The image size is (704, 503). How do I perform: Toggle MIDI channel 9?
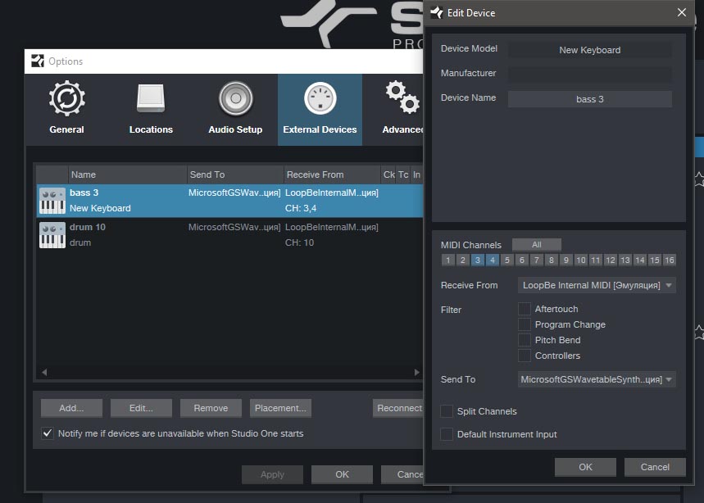point(566,260)
